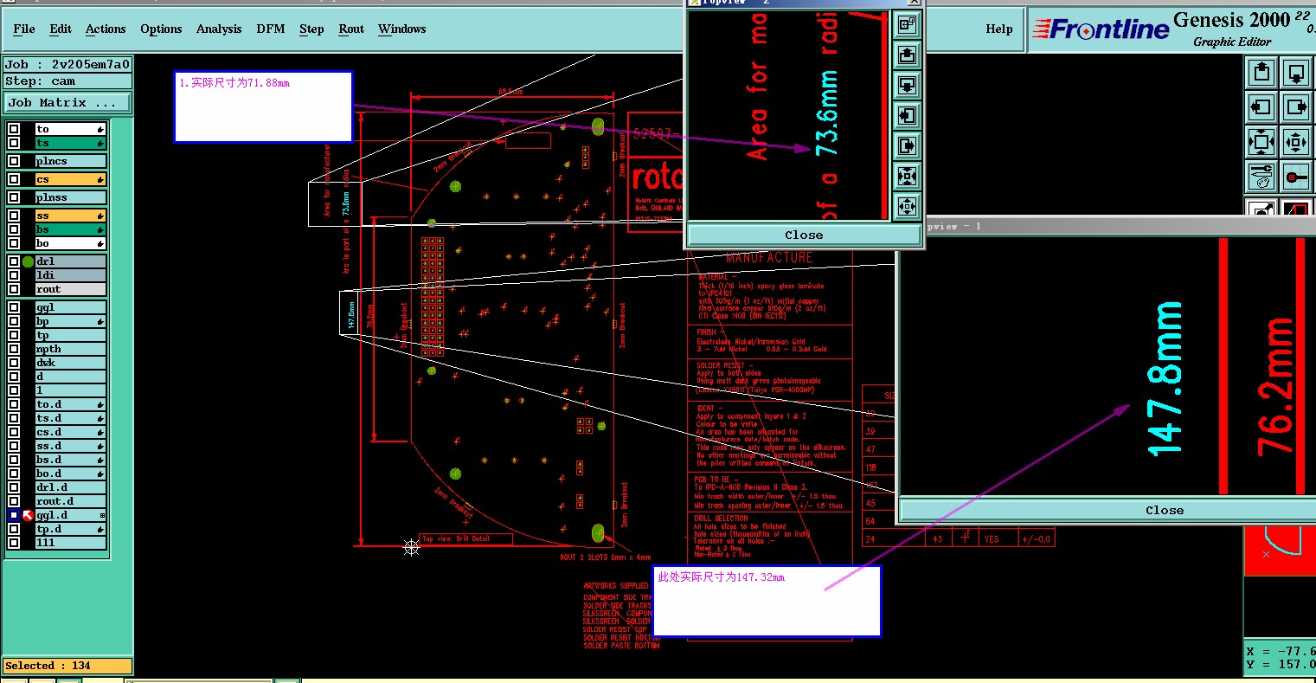The height and width of the screenshot is (683, 1316).
Task: Click the zoom-to-fit arrows-inward icon in main toolbar
Action: pyautogui.click(x=1261, y=142)
